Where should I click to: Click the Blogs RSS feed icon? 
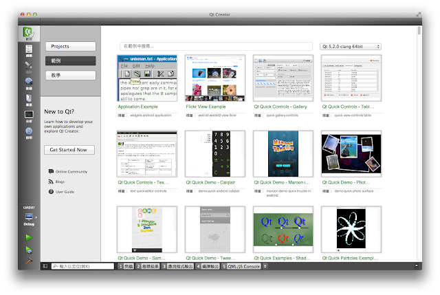(x=51, y=182)
